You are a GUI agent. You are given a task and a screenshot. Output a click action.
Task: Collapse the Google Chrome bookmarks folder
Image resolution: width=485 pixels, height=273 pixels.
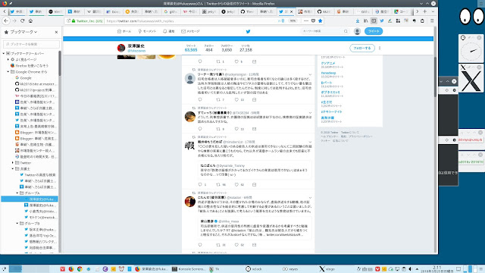[x=8, y=72]
